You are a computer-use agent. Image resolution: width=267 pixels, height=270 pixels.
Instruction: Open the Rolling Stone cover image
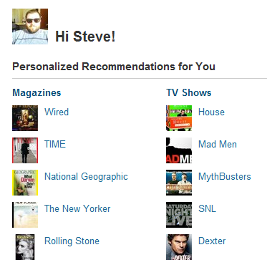point(25,247)
